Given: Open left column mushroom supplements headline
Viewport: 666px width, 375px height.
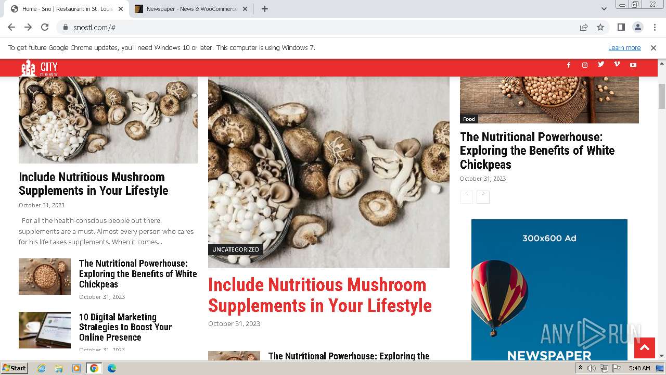Looking at the screenshot, I should [x=94, y=184].
